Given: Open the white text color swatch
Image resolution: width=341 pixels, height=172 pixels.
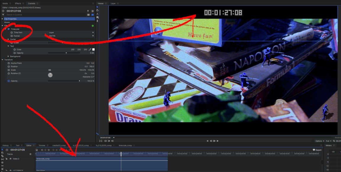Looking at the screenshot, I should coord(93,49).
